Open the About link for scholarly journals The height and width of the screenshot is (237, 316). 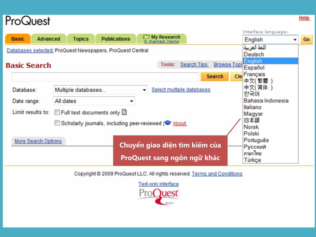click(180, 123)
